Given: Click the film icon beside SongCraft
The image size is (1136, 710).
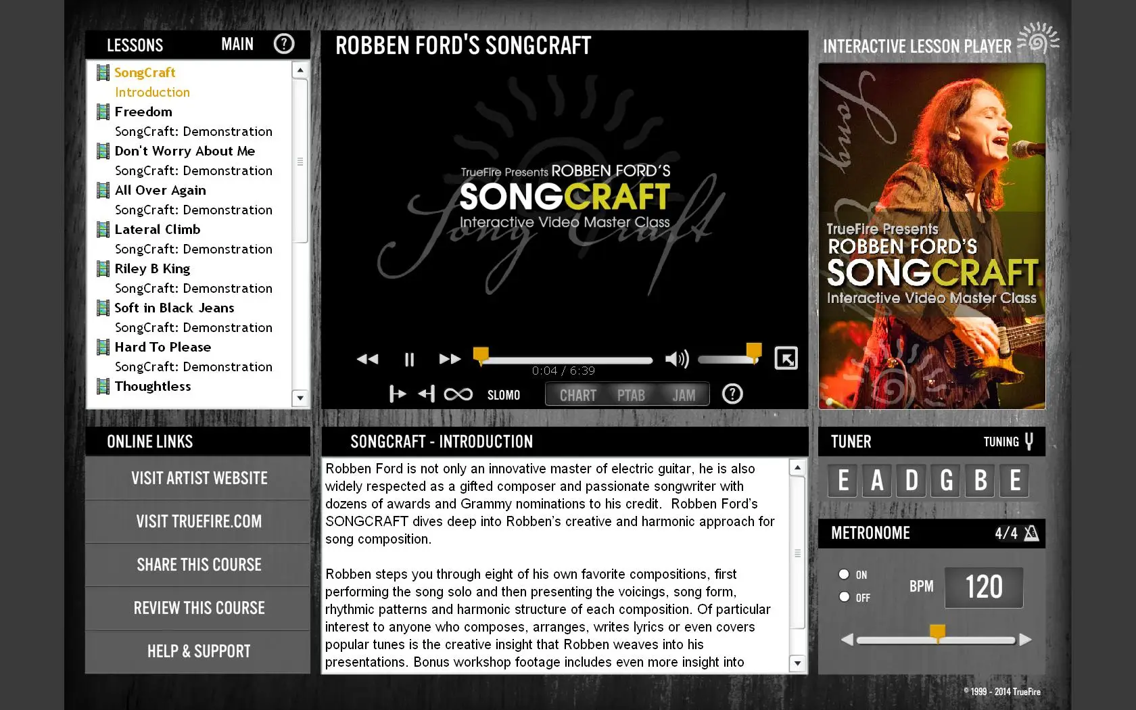Looking at the screenshot, I should (103, 72).
